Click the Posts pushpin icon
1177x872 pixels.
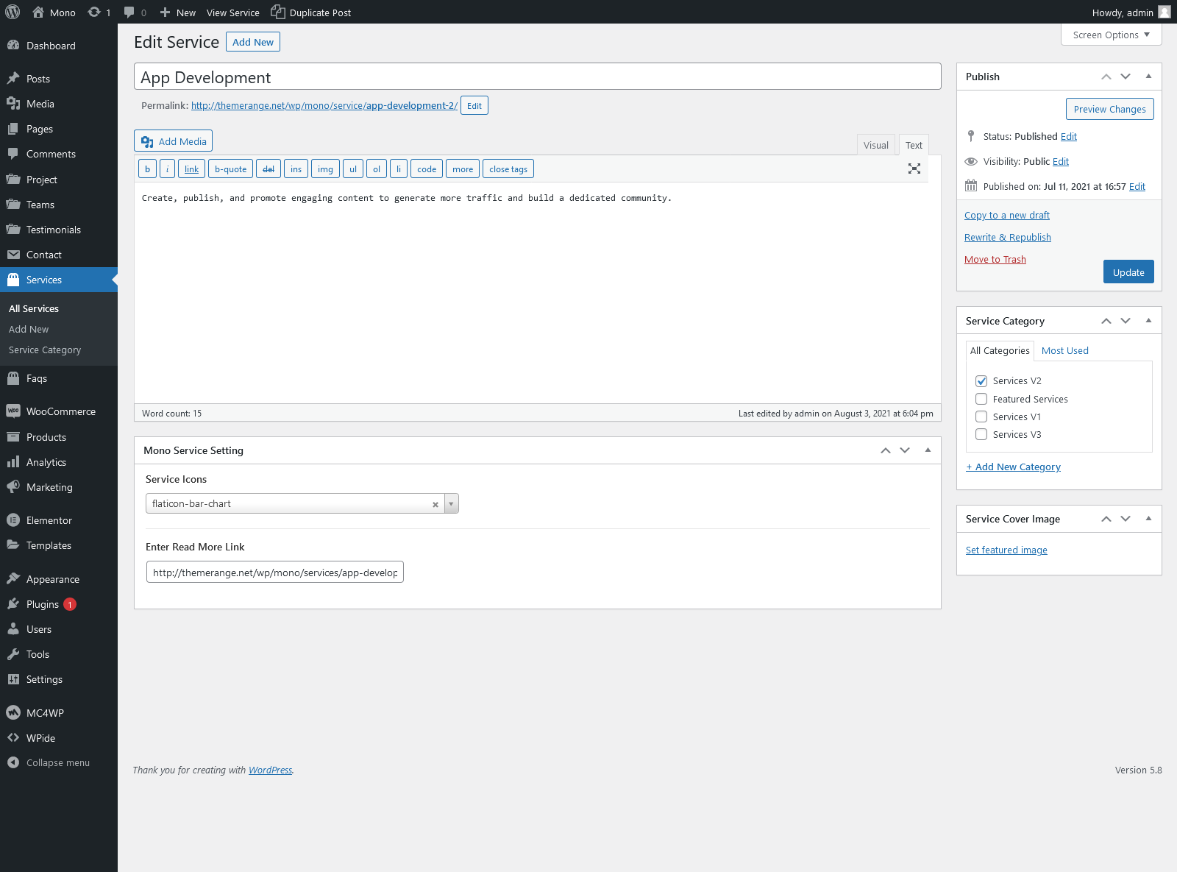point(13,79)
